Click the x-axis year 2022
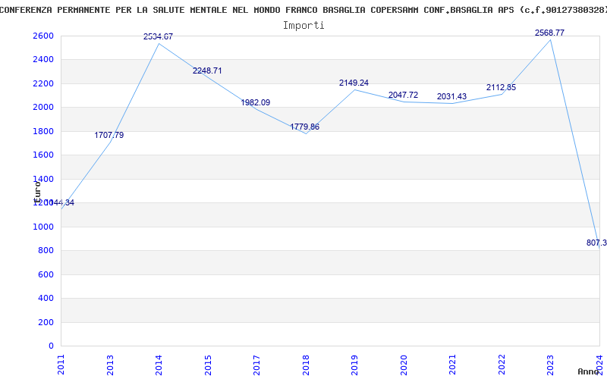 tap(502, 365)
